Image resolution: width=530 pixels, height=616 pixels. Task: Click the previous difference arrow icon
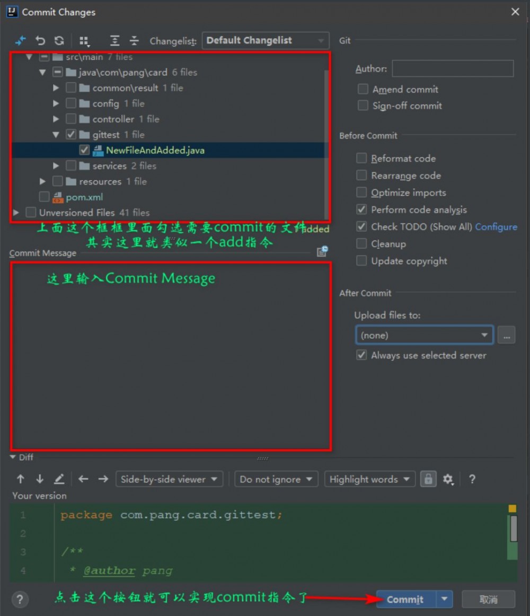(20, 479)
